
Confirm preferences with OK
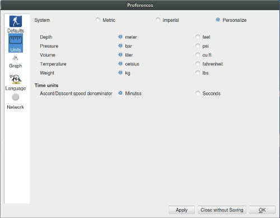262,210
